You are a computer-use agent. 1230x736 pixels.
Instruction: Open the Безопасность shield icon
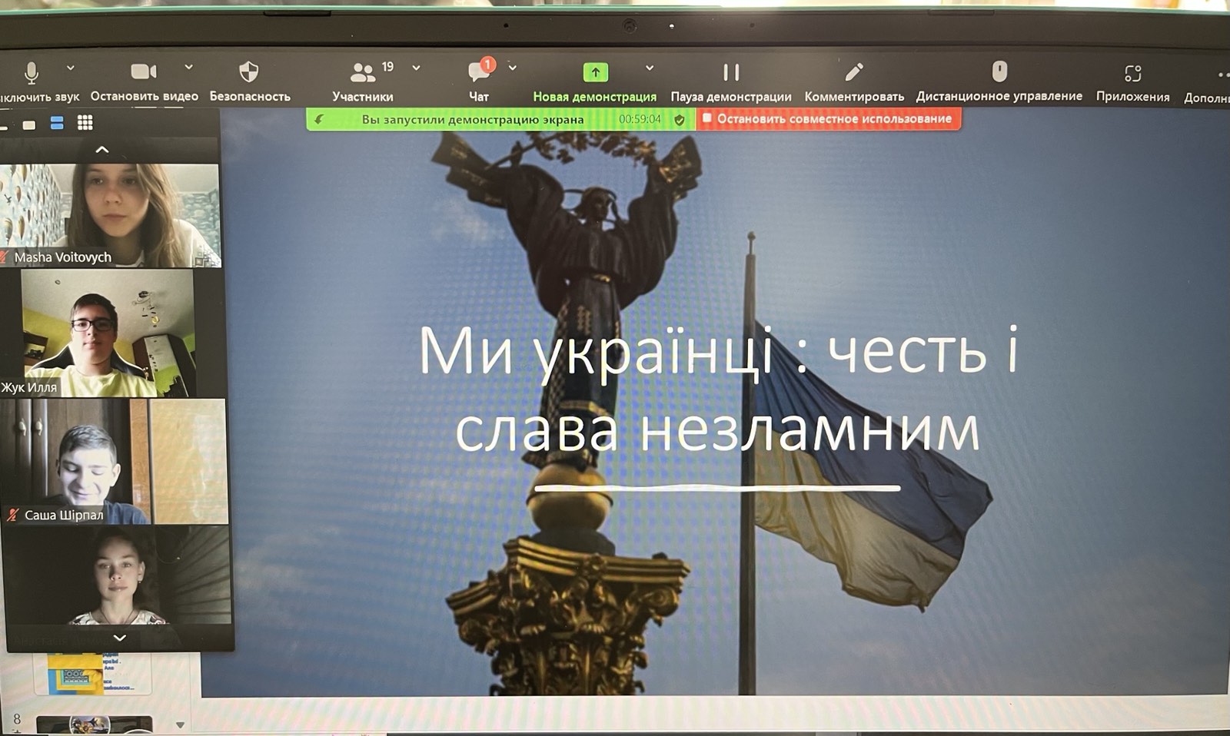(249, 72)
